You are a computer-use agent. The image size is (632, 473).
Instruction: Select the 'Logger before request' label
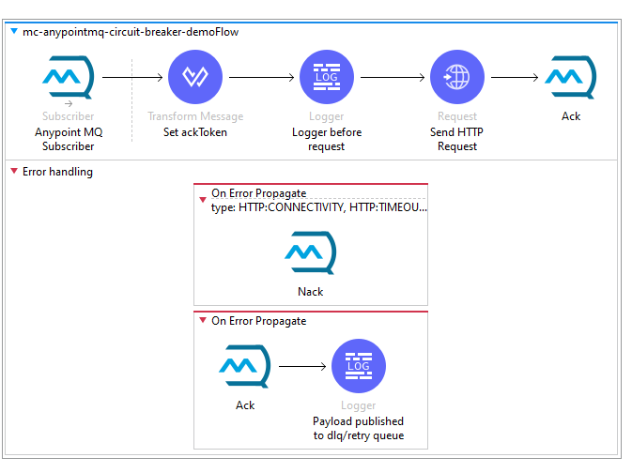point(326,139)
